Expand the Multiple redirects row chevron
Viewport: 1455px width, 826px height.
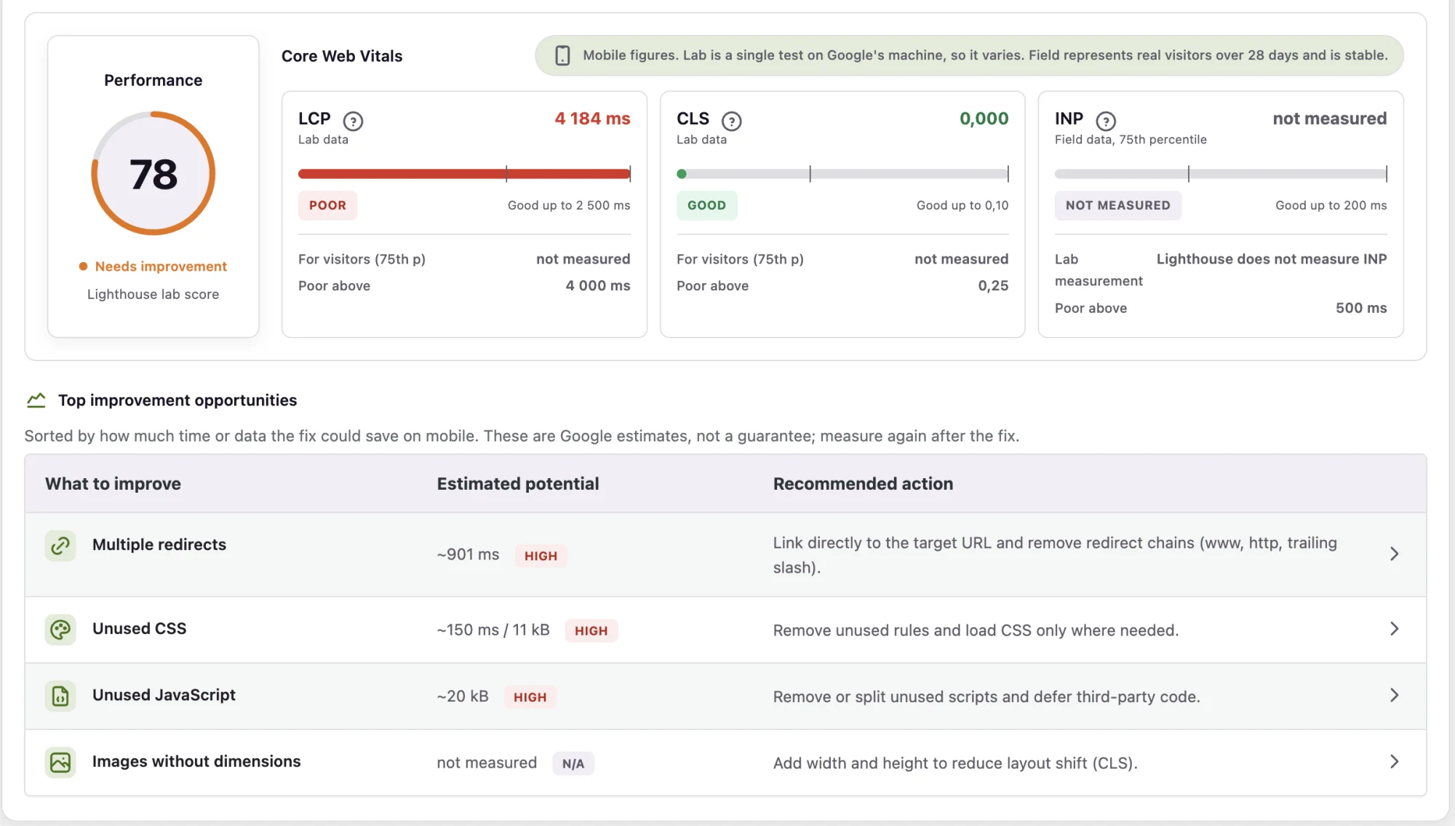coord(1394,554)
